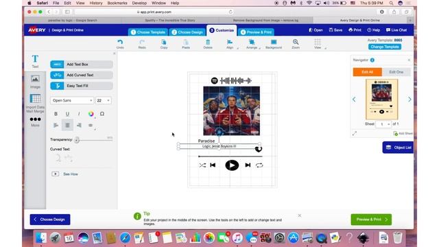The image size is (439, 247).
Task: Click Add Sheet in Navigator
Action: pyautogui.click(x=403, y=134)
